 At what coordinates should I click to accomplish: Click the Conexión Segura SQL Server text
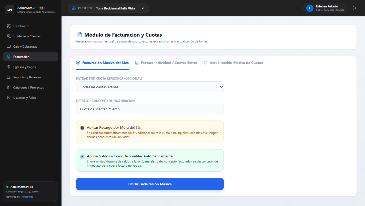(23, 192)
